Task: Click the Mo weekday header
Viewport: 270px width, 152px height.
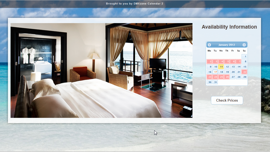Action: click(209, 51)
